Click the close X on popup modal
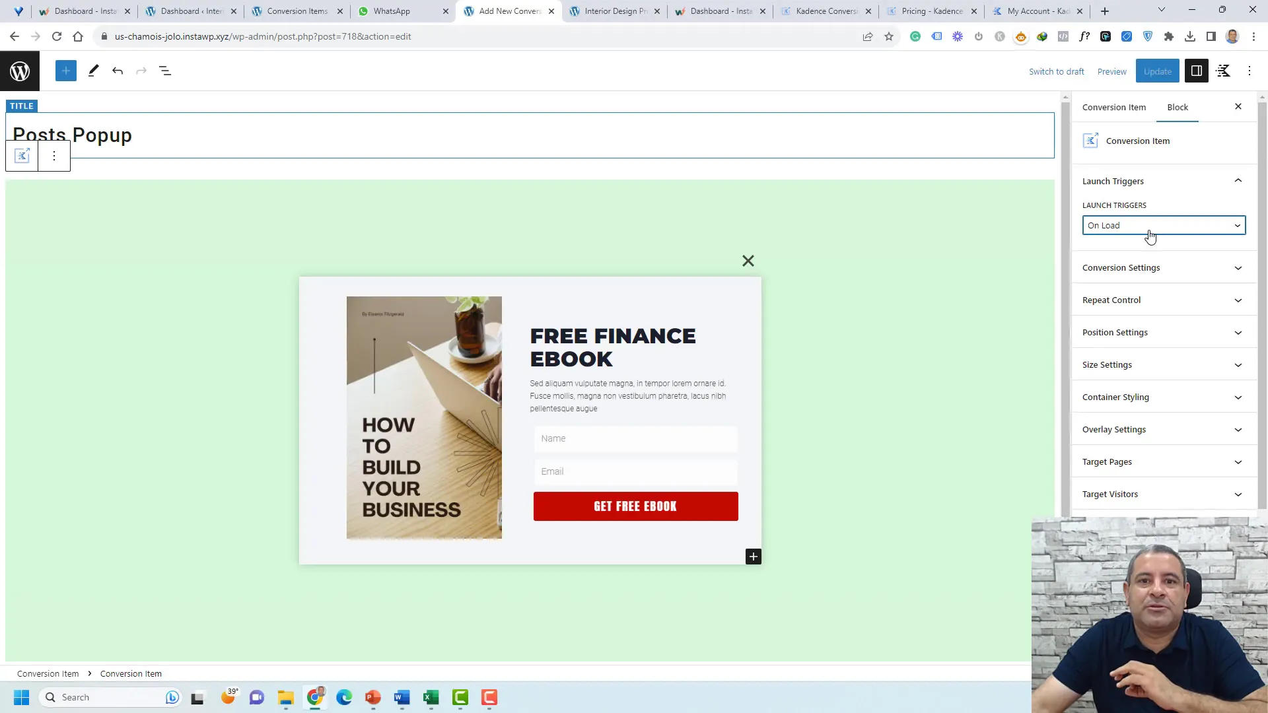Image resolution: width=1268 pixels, height=713 pixels. (x=748, y=260)
